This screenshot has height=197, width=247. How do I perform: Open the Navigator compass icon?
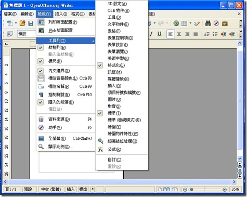(x=216, y=23)
